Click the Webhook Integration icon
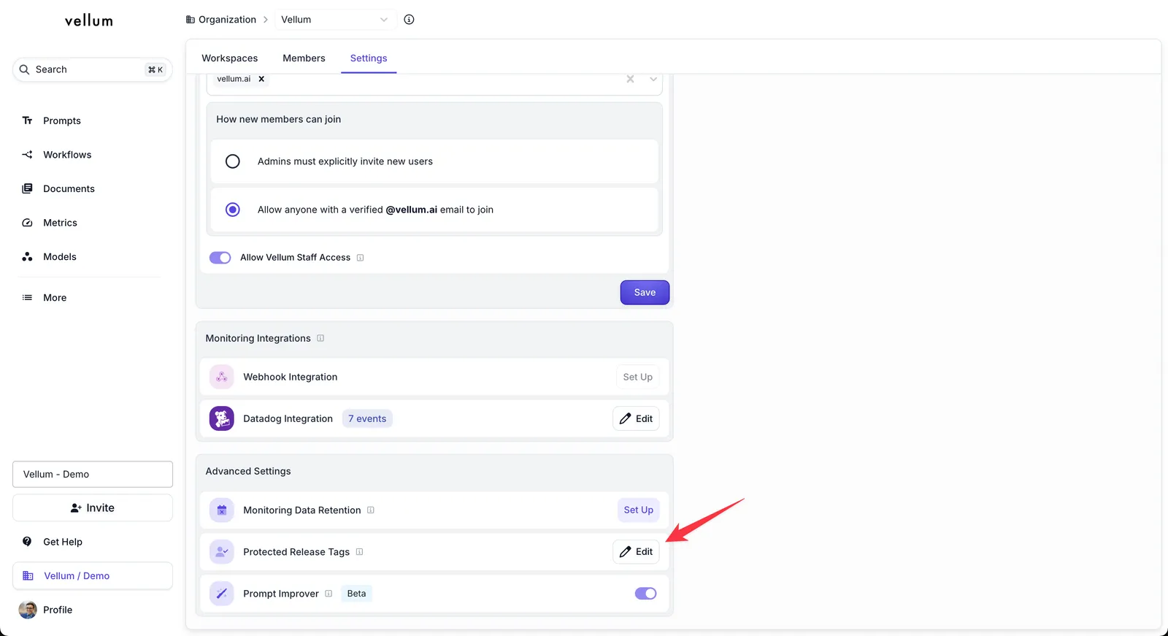This screenshot has height=636, width=1168. pos(222,377)
